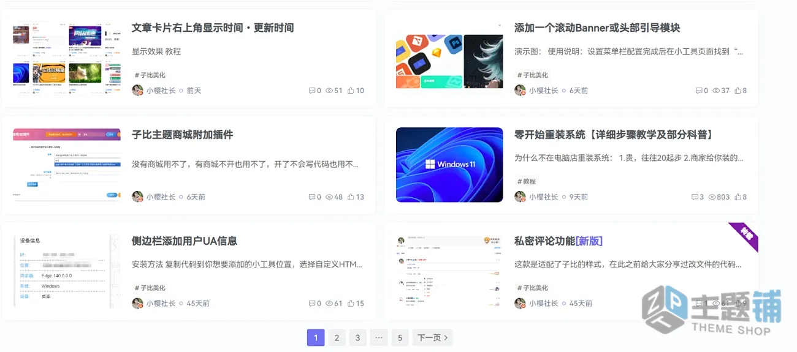
Task: Click excerpt starting 安装方法 复制代码
Action: coord(247,264)
